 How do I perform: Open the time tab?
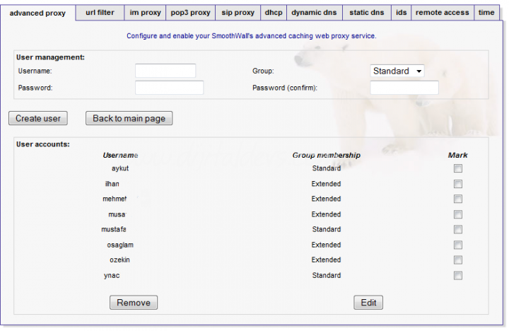486,13
